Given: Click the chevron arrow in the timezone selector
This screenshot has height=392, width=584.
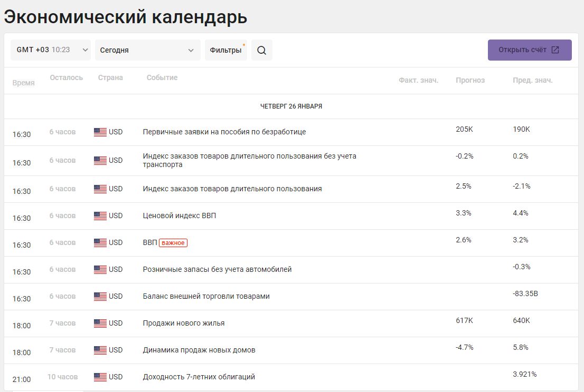Looking at the screenshot, I should [85, 50].
